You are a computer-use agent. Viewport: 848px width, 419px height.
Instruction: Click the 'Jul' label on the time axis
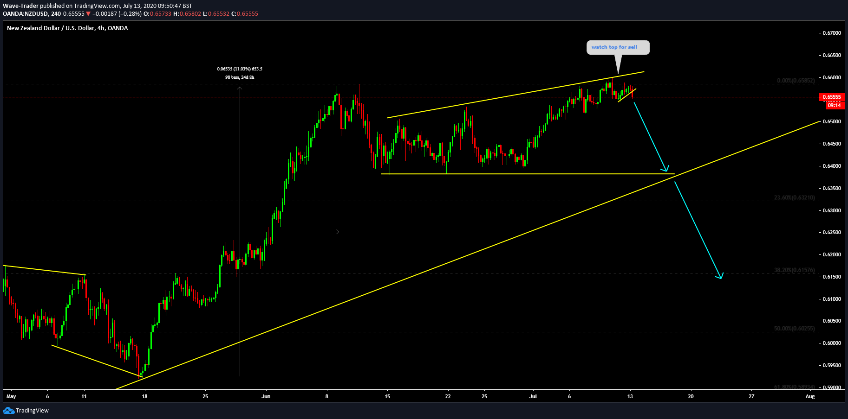pyautogui.click(x=533, y=396)
